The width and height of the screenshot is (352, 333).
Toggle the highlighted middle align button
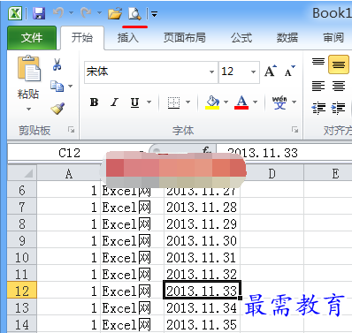click(x=339, y=64)
